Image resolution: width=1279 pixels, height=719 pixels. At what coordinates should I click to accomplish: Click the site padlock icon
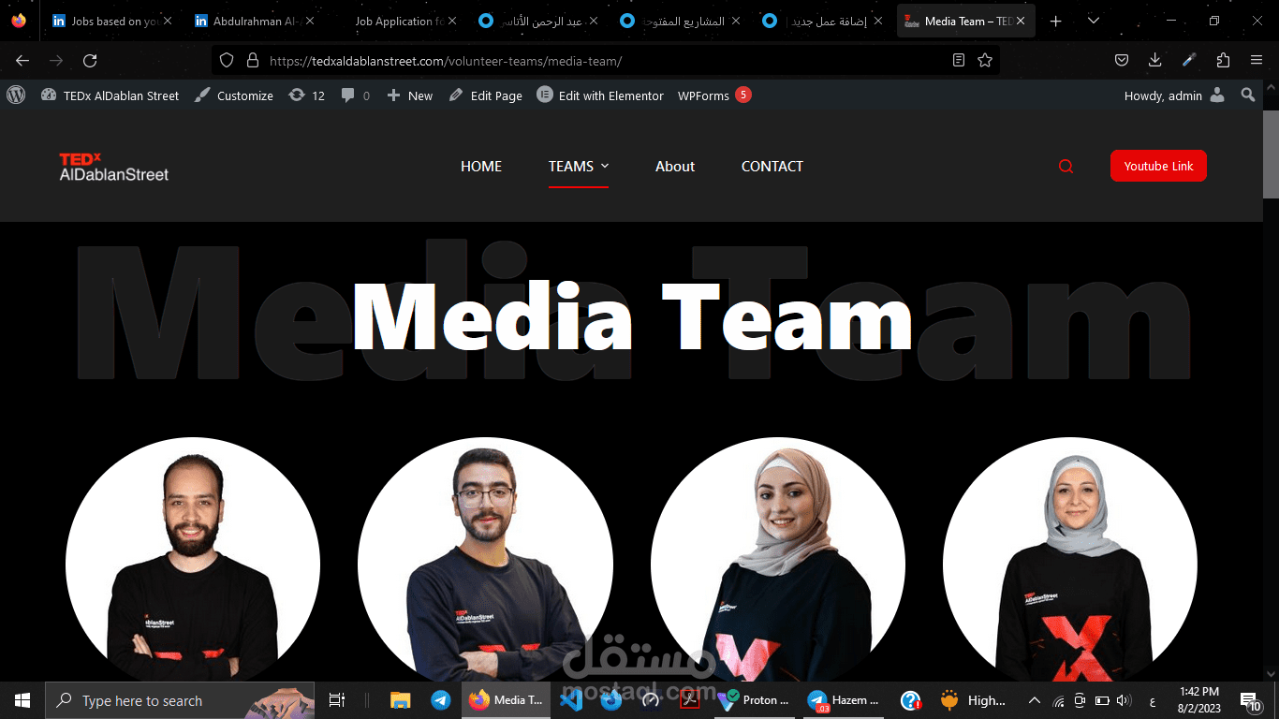[251, 61]
